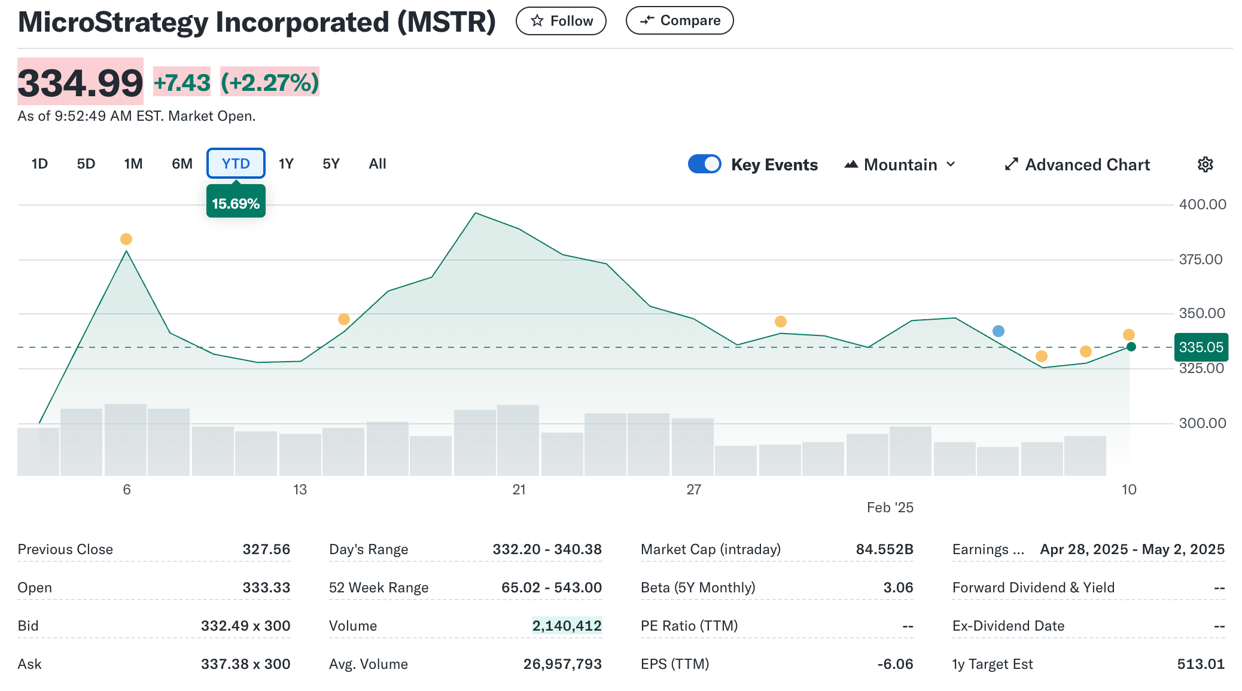The width and height of the screenshot is (1242, 691).
Task: Click the Advanced Chart diagonal arrows icon
Action: pyautogui.click(x=1011, y=164)
